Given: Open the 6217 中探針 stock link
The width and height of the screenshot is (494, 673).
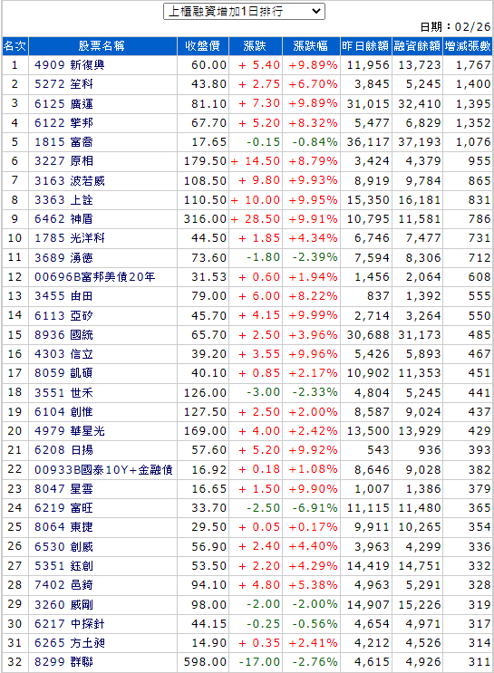Looking at the screenshot, I should pos(70,624).
